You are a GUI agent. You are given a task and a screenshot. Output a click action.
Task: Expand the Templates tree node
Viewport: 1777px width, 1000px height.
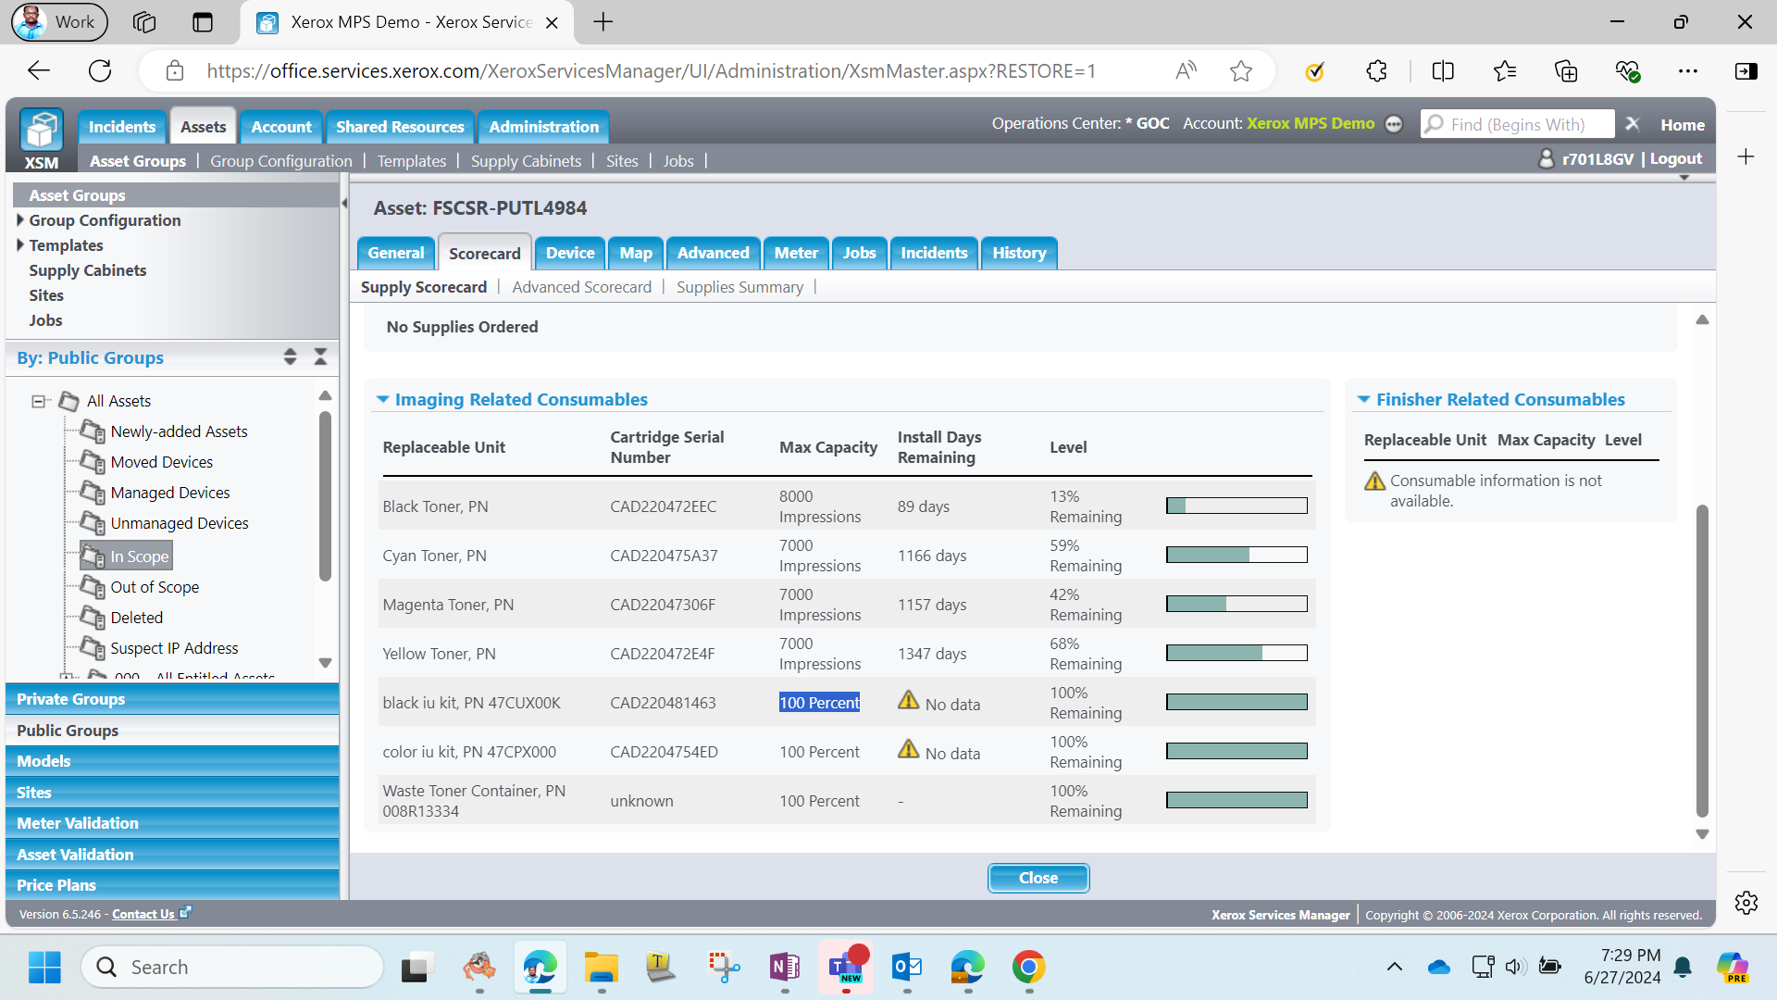(x=20, y=245)
